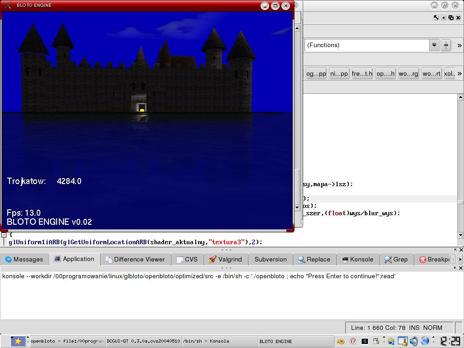Select the xol.. file tab

(x=449, y=74)
